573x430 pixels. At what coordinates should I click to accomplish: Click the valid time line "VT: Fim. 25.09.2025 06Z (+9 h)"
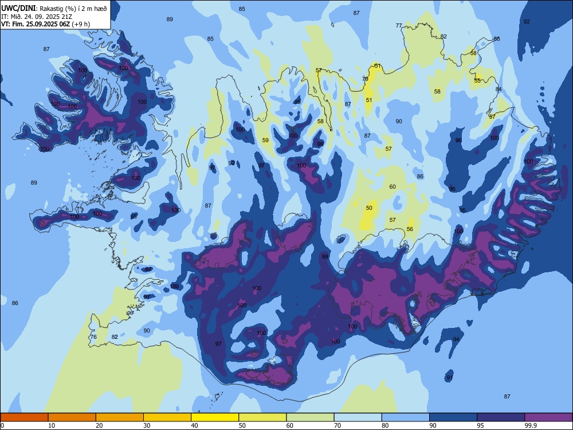pos(45,24)
